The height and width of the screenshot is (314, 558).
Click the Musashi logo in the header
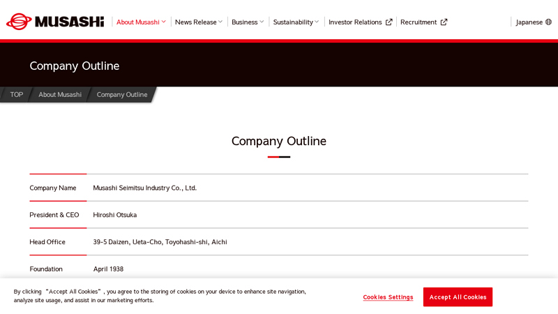click(55, 22)
